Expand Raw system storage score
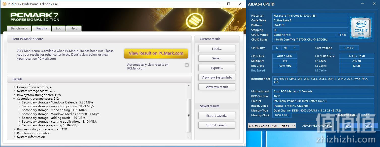 click(15, 95)
